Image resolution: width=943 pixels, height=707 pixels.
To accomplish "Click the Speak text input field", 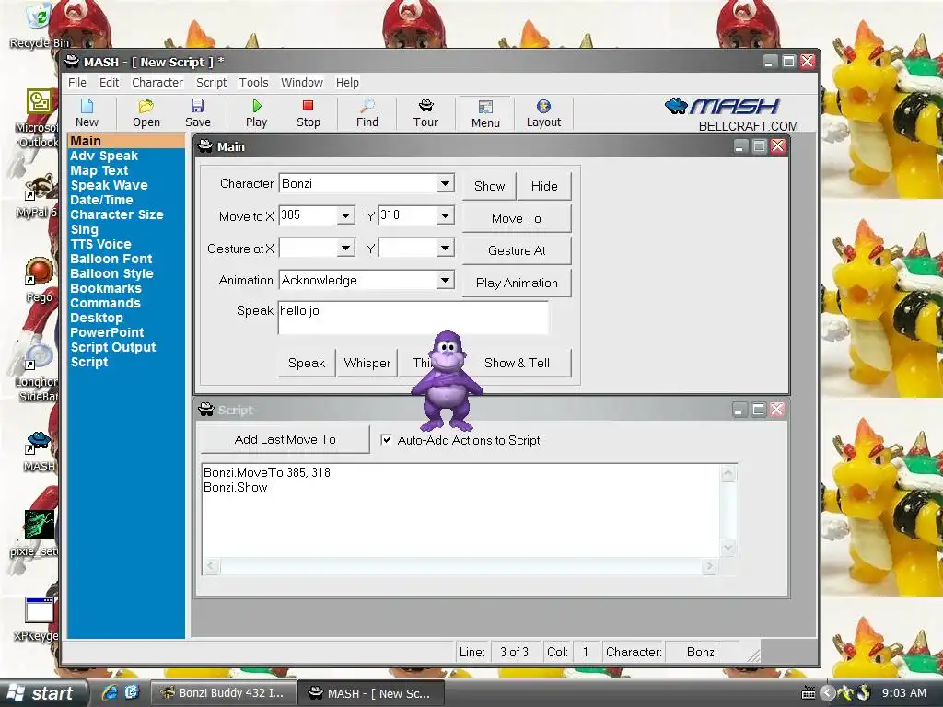I will click(413, 318).
